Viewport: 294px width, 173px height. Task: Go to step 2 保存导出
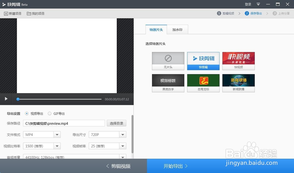(x=253, y=13)
